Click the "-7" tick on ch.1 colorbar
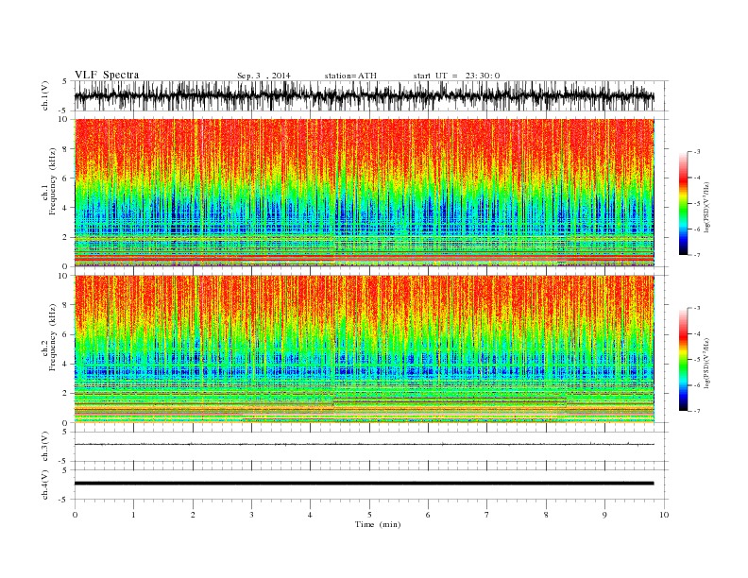 [696, 255]
